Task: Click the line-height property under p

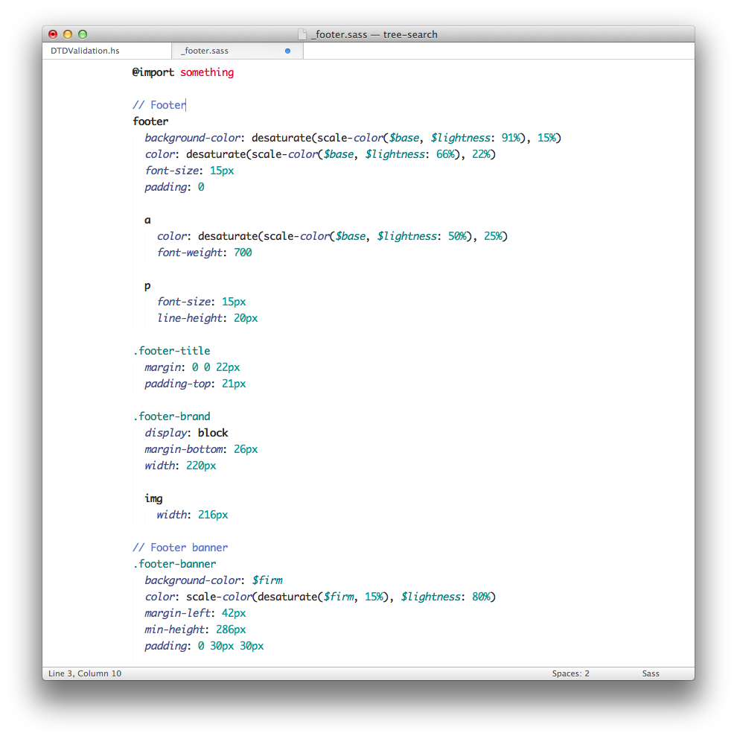Action: coord(190,318)
